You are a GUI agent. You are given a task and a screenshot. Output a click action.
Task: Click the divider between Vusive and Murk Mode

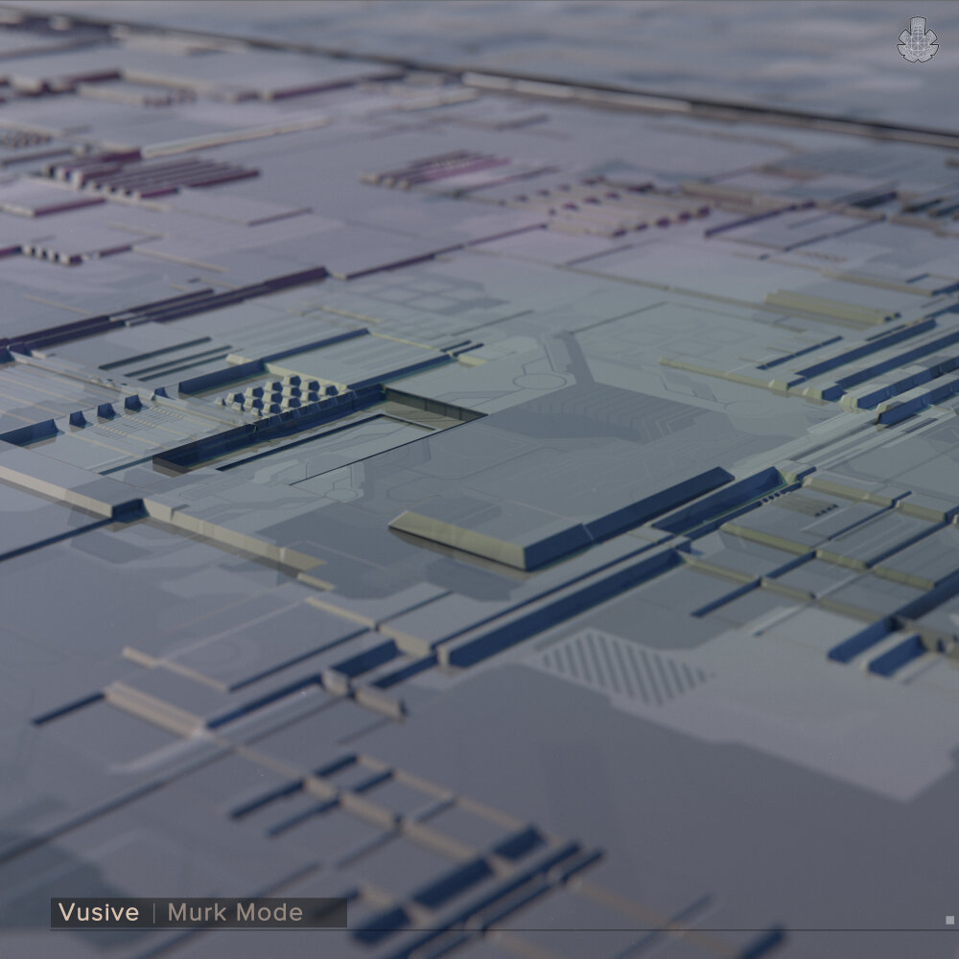click(153, 912)
